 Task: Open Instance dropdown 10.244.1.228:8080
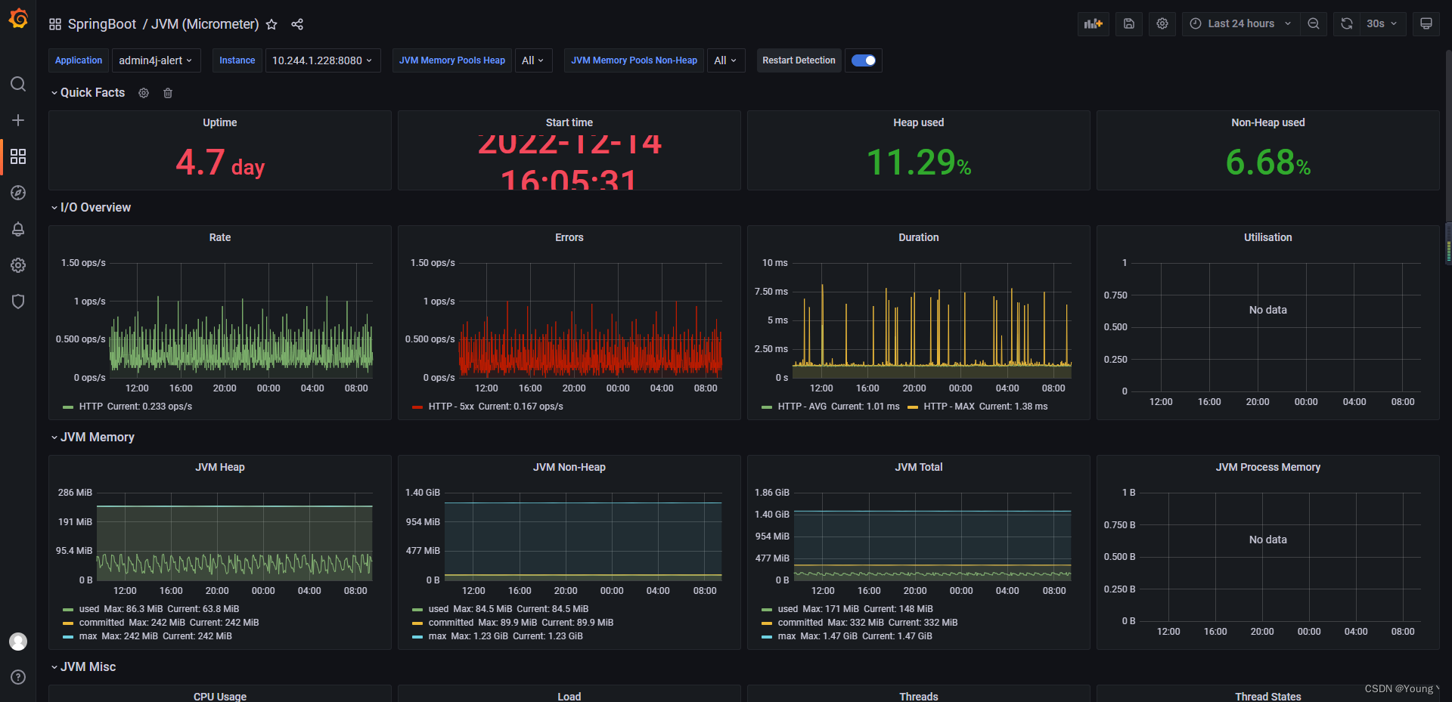pyautogui.click(x=323, y=60)
